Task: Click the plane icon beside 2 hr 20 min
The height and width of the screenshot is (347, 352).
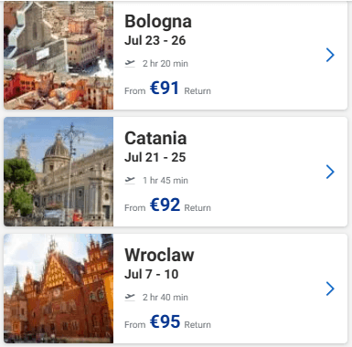Action: [x=130, y=63]
